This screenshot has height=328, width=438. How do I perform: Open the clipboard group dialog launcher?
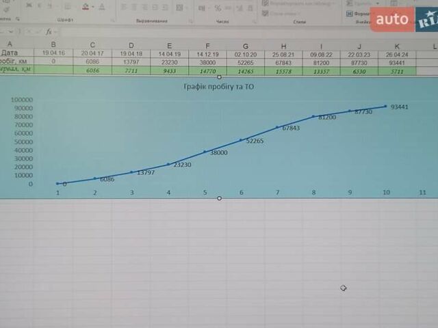pyautogui.click(x=18, y=19)
